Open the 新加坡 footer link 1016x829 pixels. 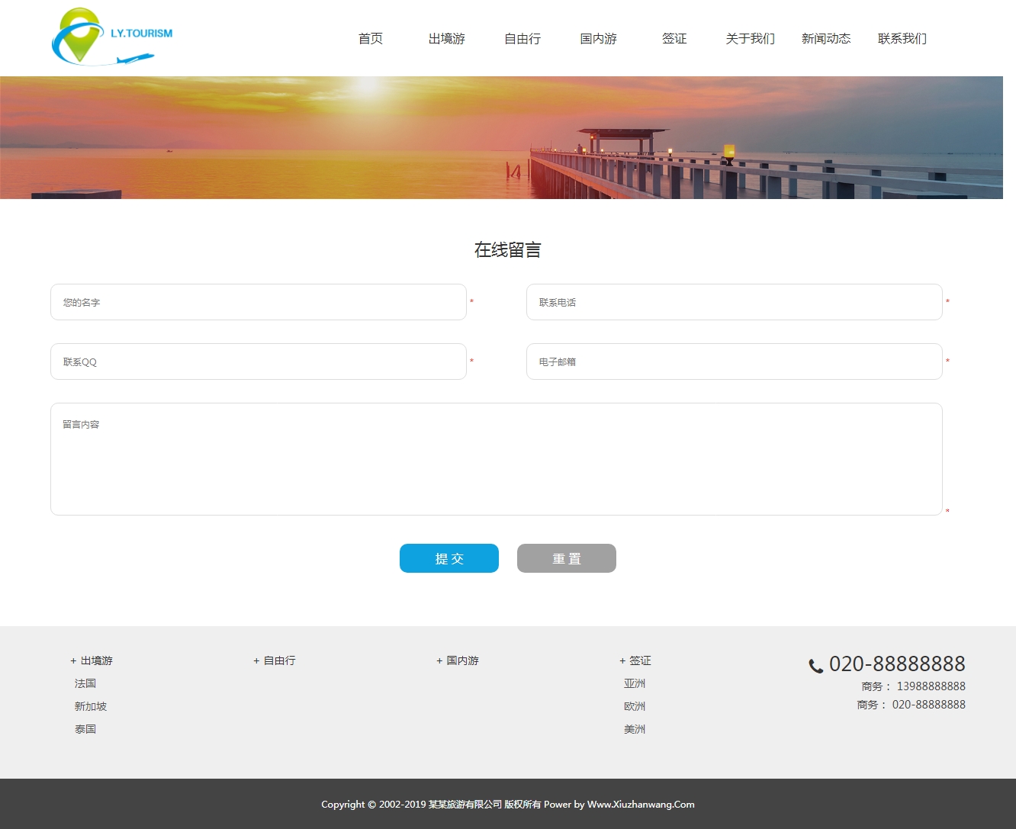pos(91,706)
